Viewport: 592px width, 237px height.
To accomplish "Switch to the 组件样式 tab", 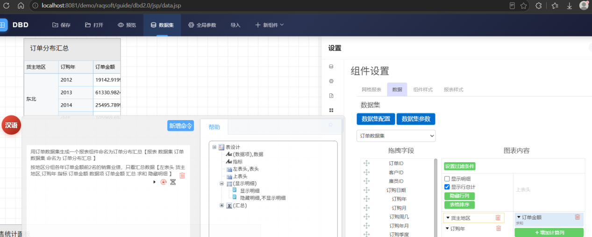I will 423,89.
